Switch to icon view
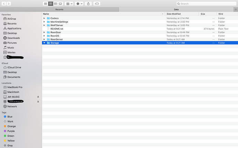This screenshot has width=238, height=148. tap(46, 4)
